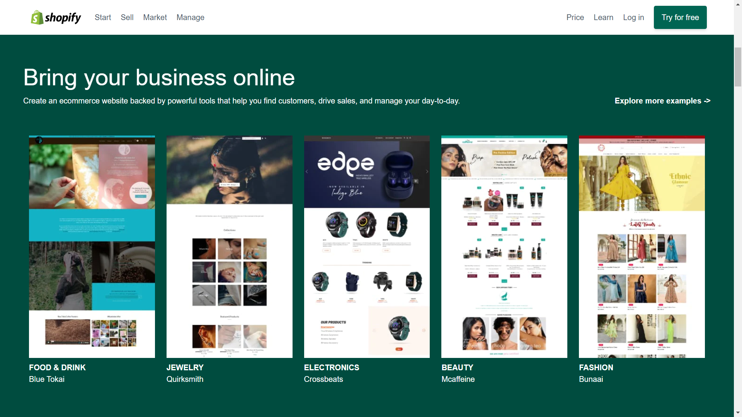Click the scrollbar up arrow

738,4
